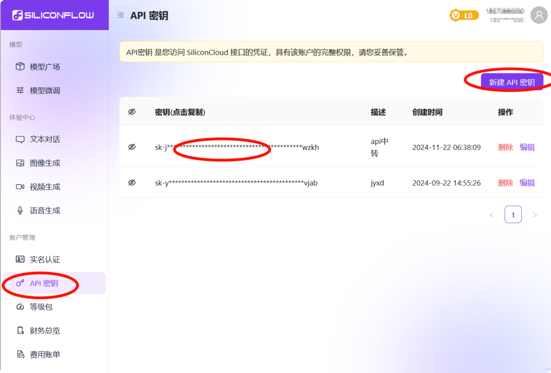Click the 图像生成 picture icon
The image size is (551, 373).
pos(20,163)
